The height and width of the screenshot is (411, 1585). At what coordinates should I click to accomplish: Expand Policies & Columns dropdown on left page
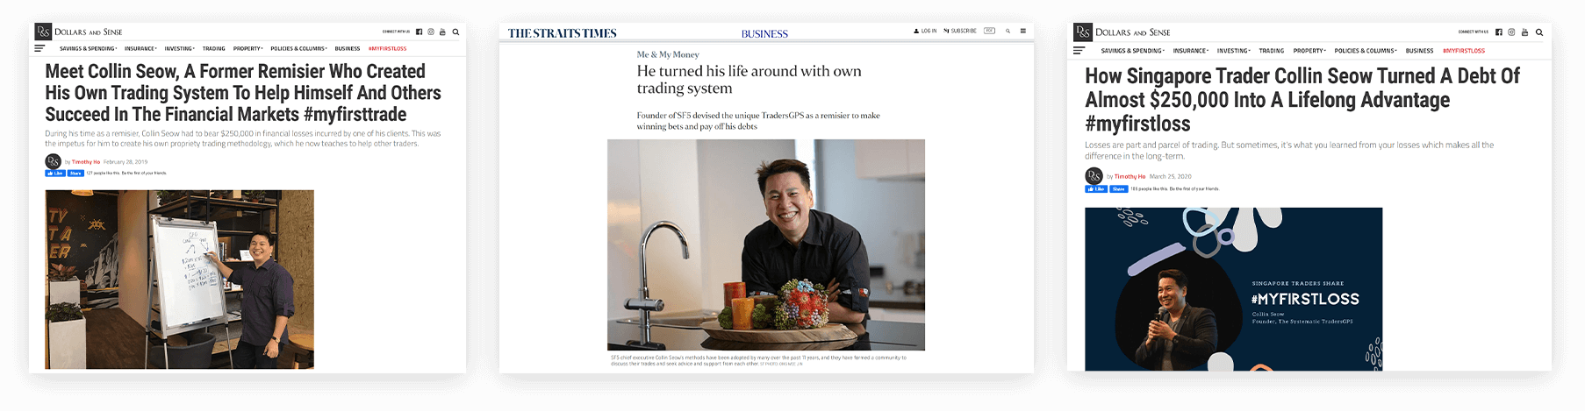298,48
